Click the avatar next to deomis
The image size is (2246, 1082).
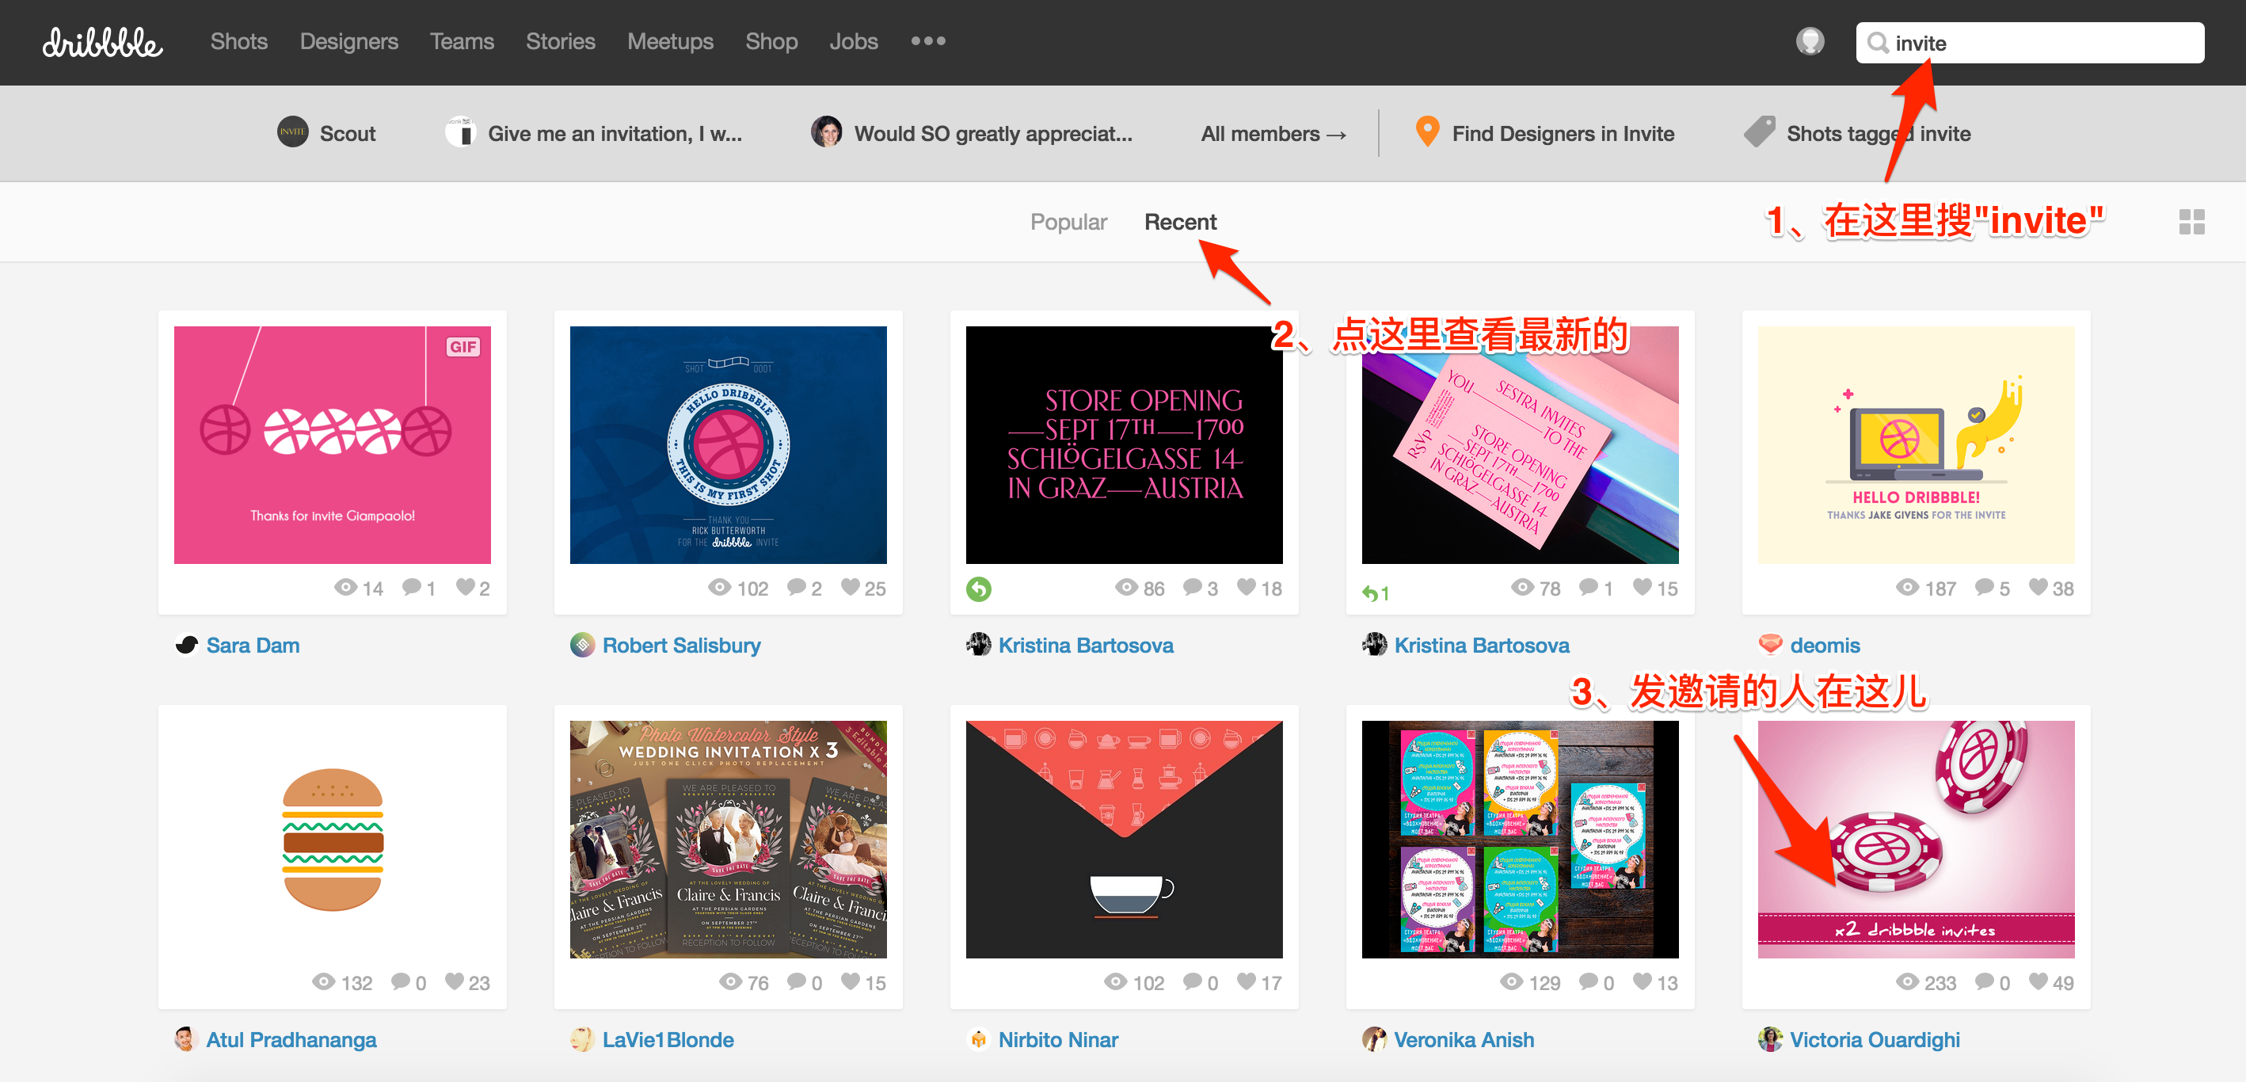[1770, 644]
